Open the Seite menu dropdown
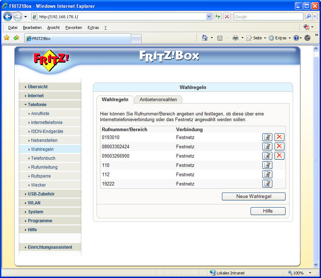This screenshot has height=278, width=321. click(x=265, y=38)
